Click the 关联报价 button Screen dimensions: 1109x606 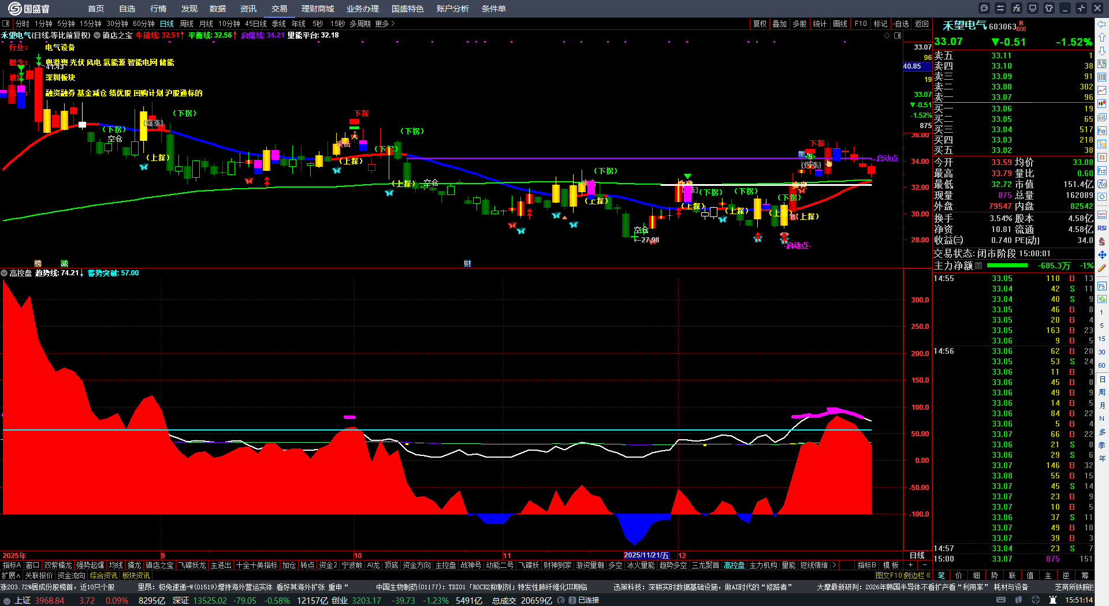[39, 575]
